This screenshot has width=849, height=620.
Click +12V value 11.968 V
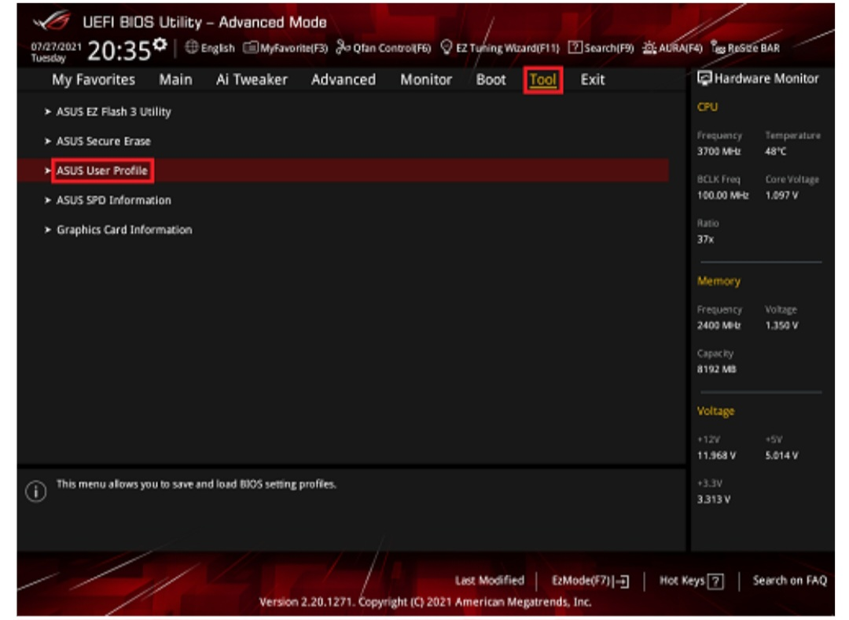click(x=716, y=456)
